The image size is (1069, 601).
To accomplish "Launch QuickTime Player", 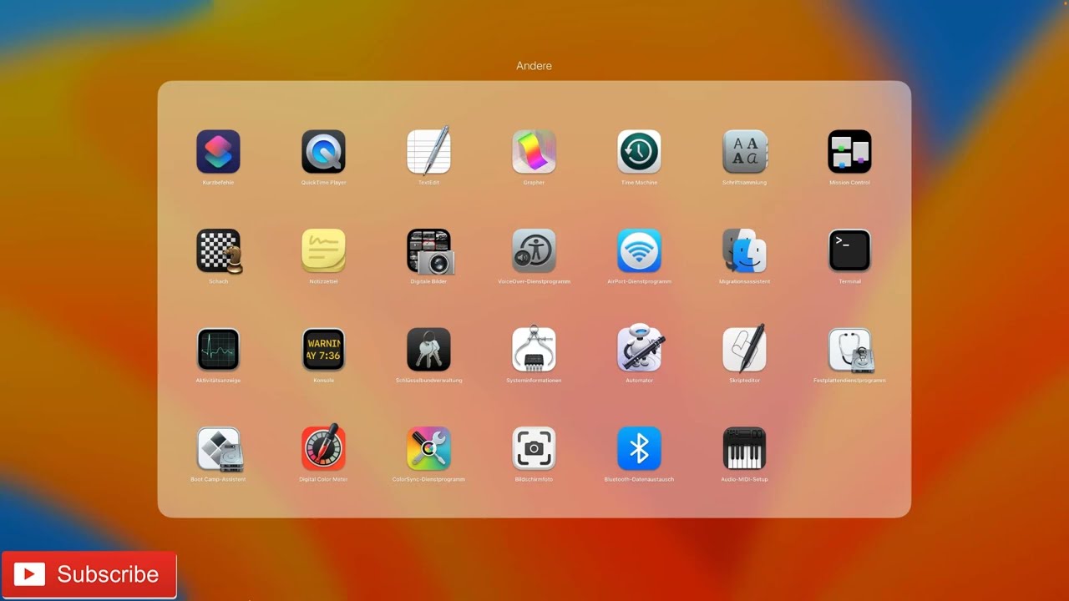I will click(323, 152).
